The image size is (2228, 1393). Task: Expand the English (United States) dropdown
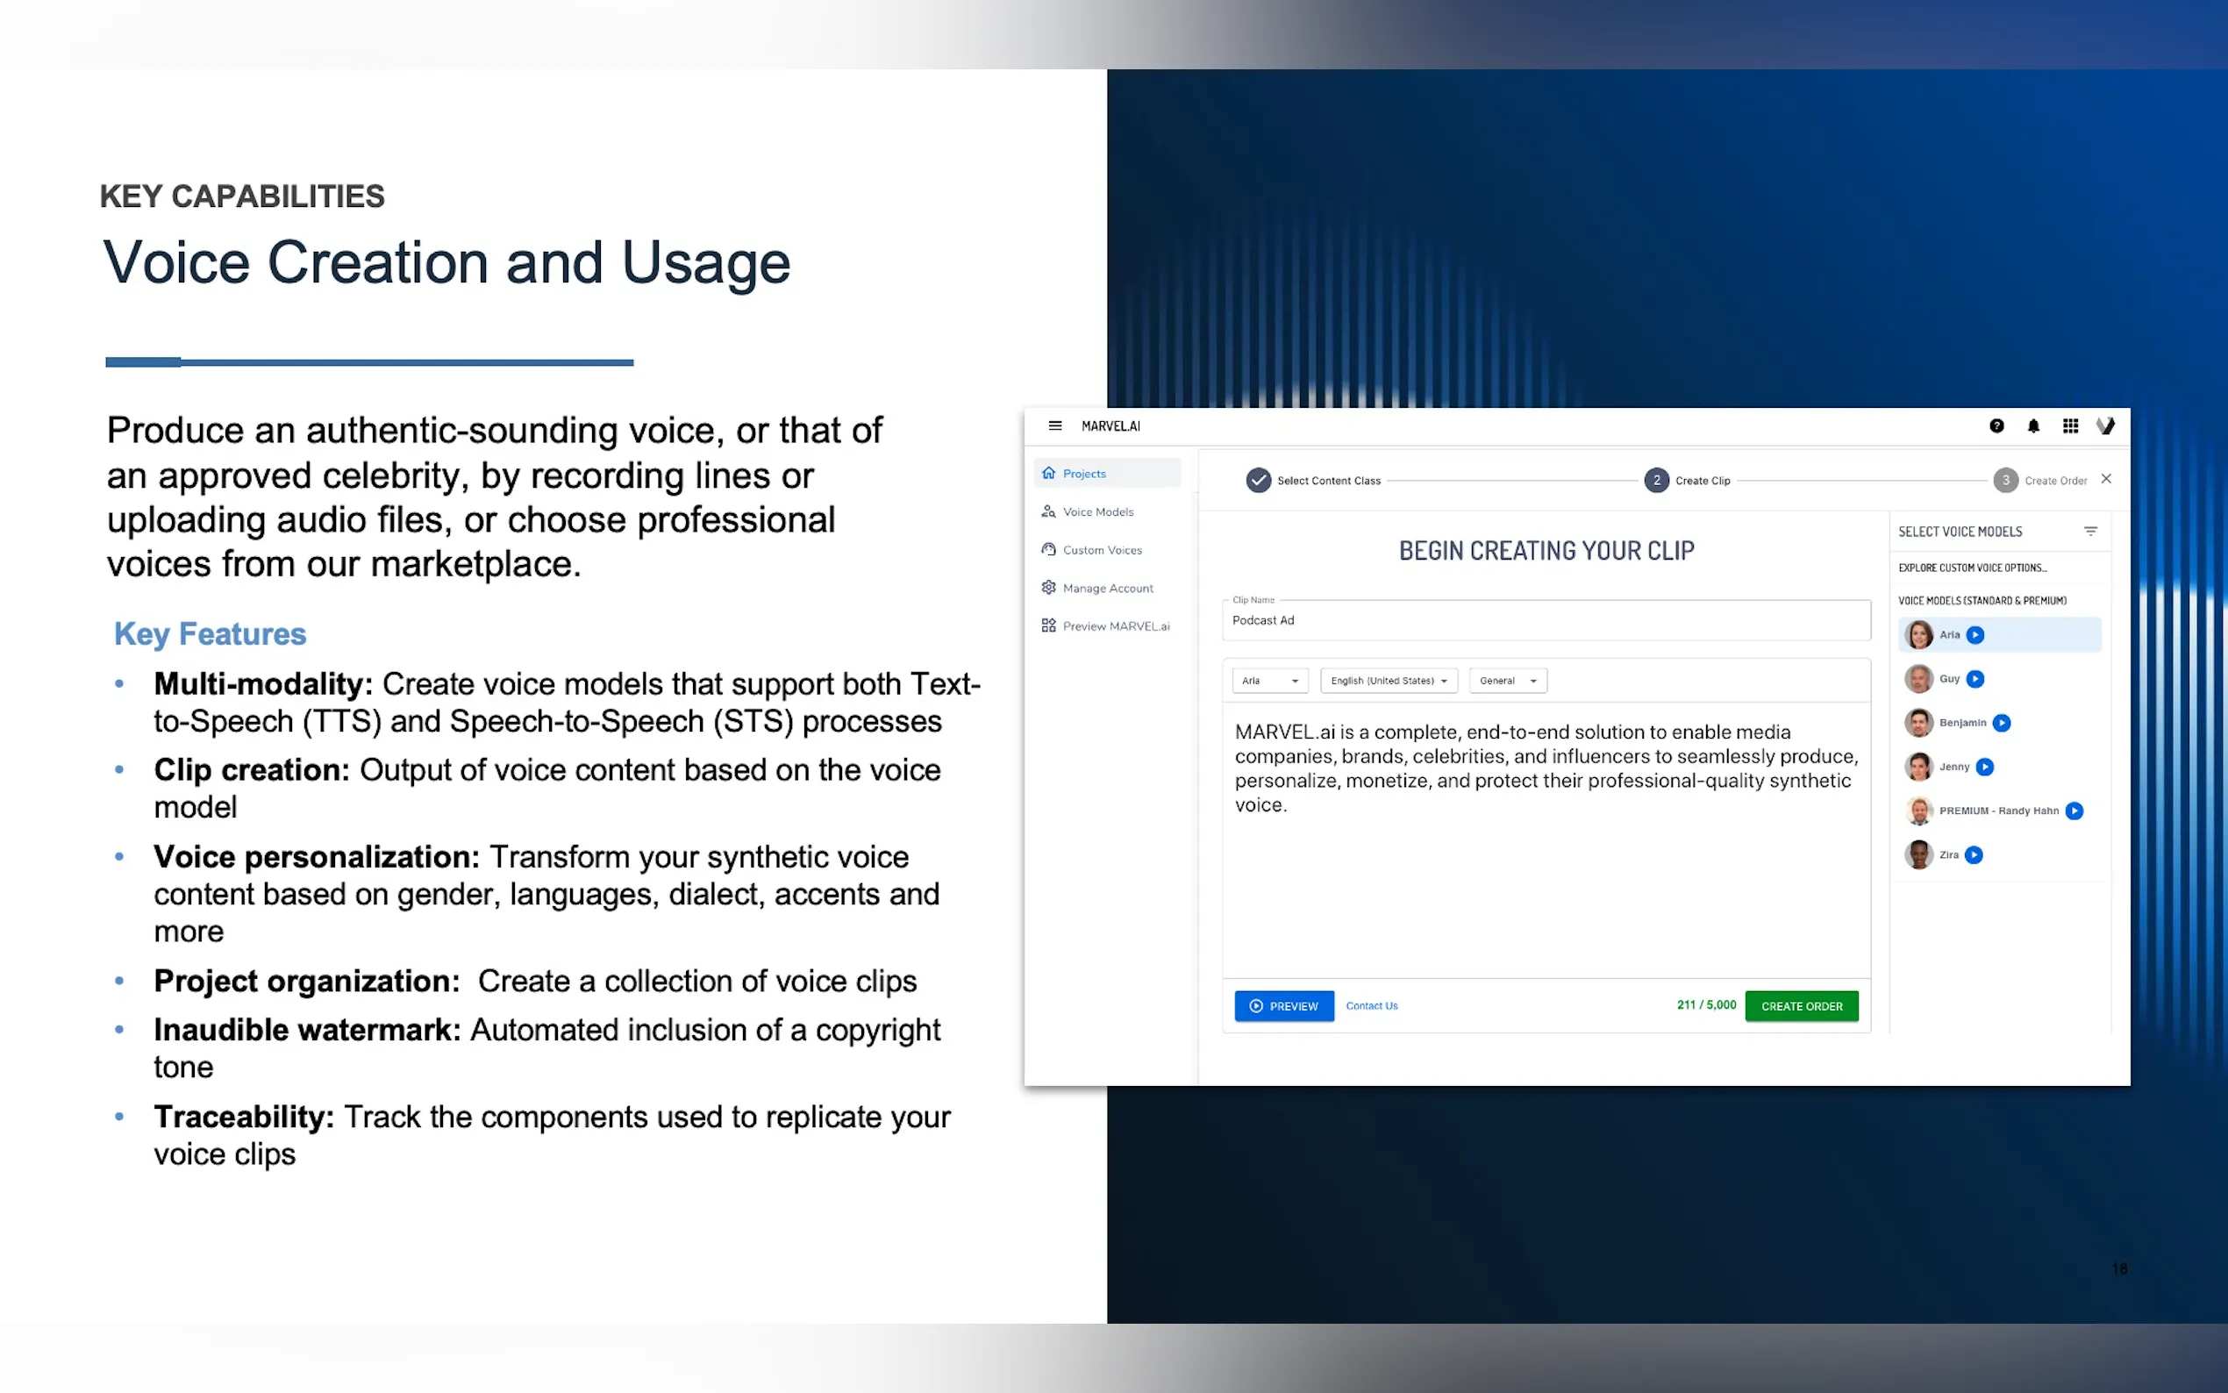point(1388,681)
